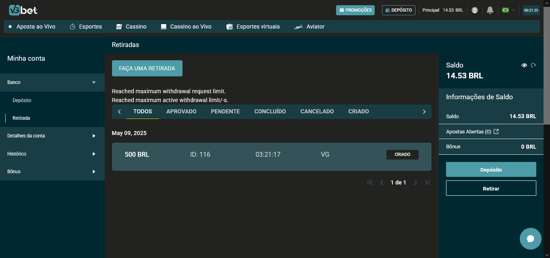The width and height of the screenshot is (550, 258).
Task: Click the VSbet logo
Action: point(23,10)
